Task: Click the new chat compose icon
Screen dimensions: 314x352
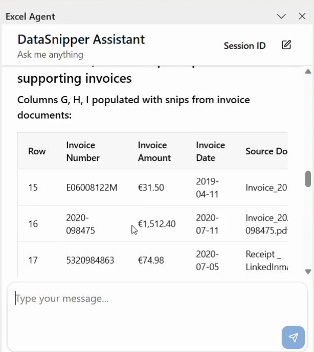Action: coord(286,45)
